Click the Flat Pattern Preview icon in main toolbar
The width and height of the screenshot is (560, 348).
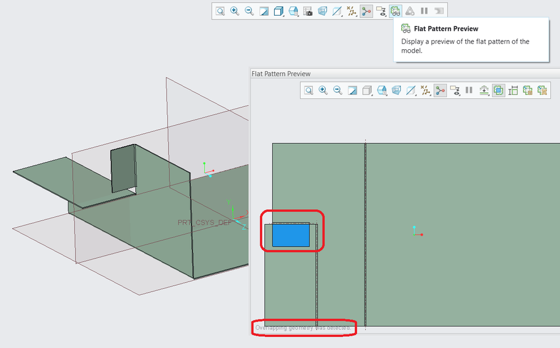395,11
